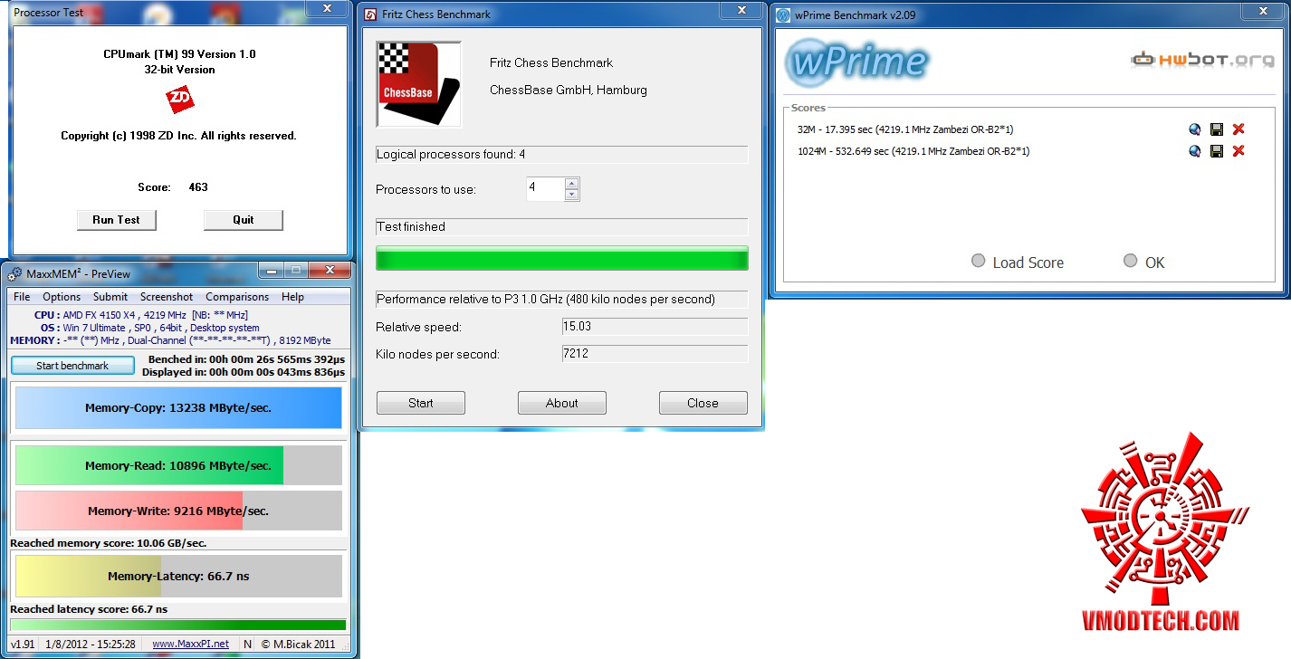The height and width of the screenshot is (659, 1291).
Task: Click the large wPrime logo
Action: 856,62
